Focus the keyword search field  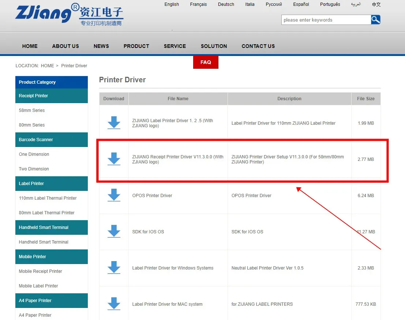pos(326,20)
